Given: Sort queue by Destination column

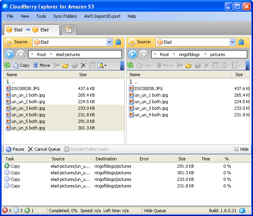Looking at the screenshot, I should [x=114, y=159].
